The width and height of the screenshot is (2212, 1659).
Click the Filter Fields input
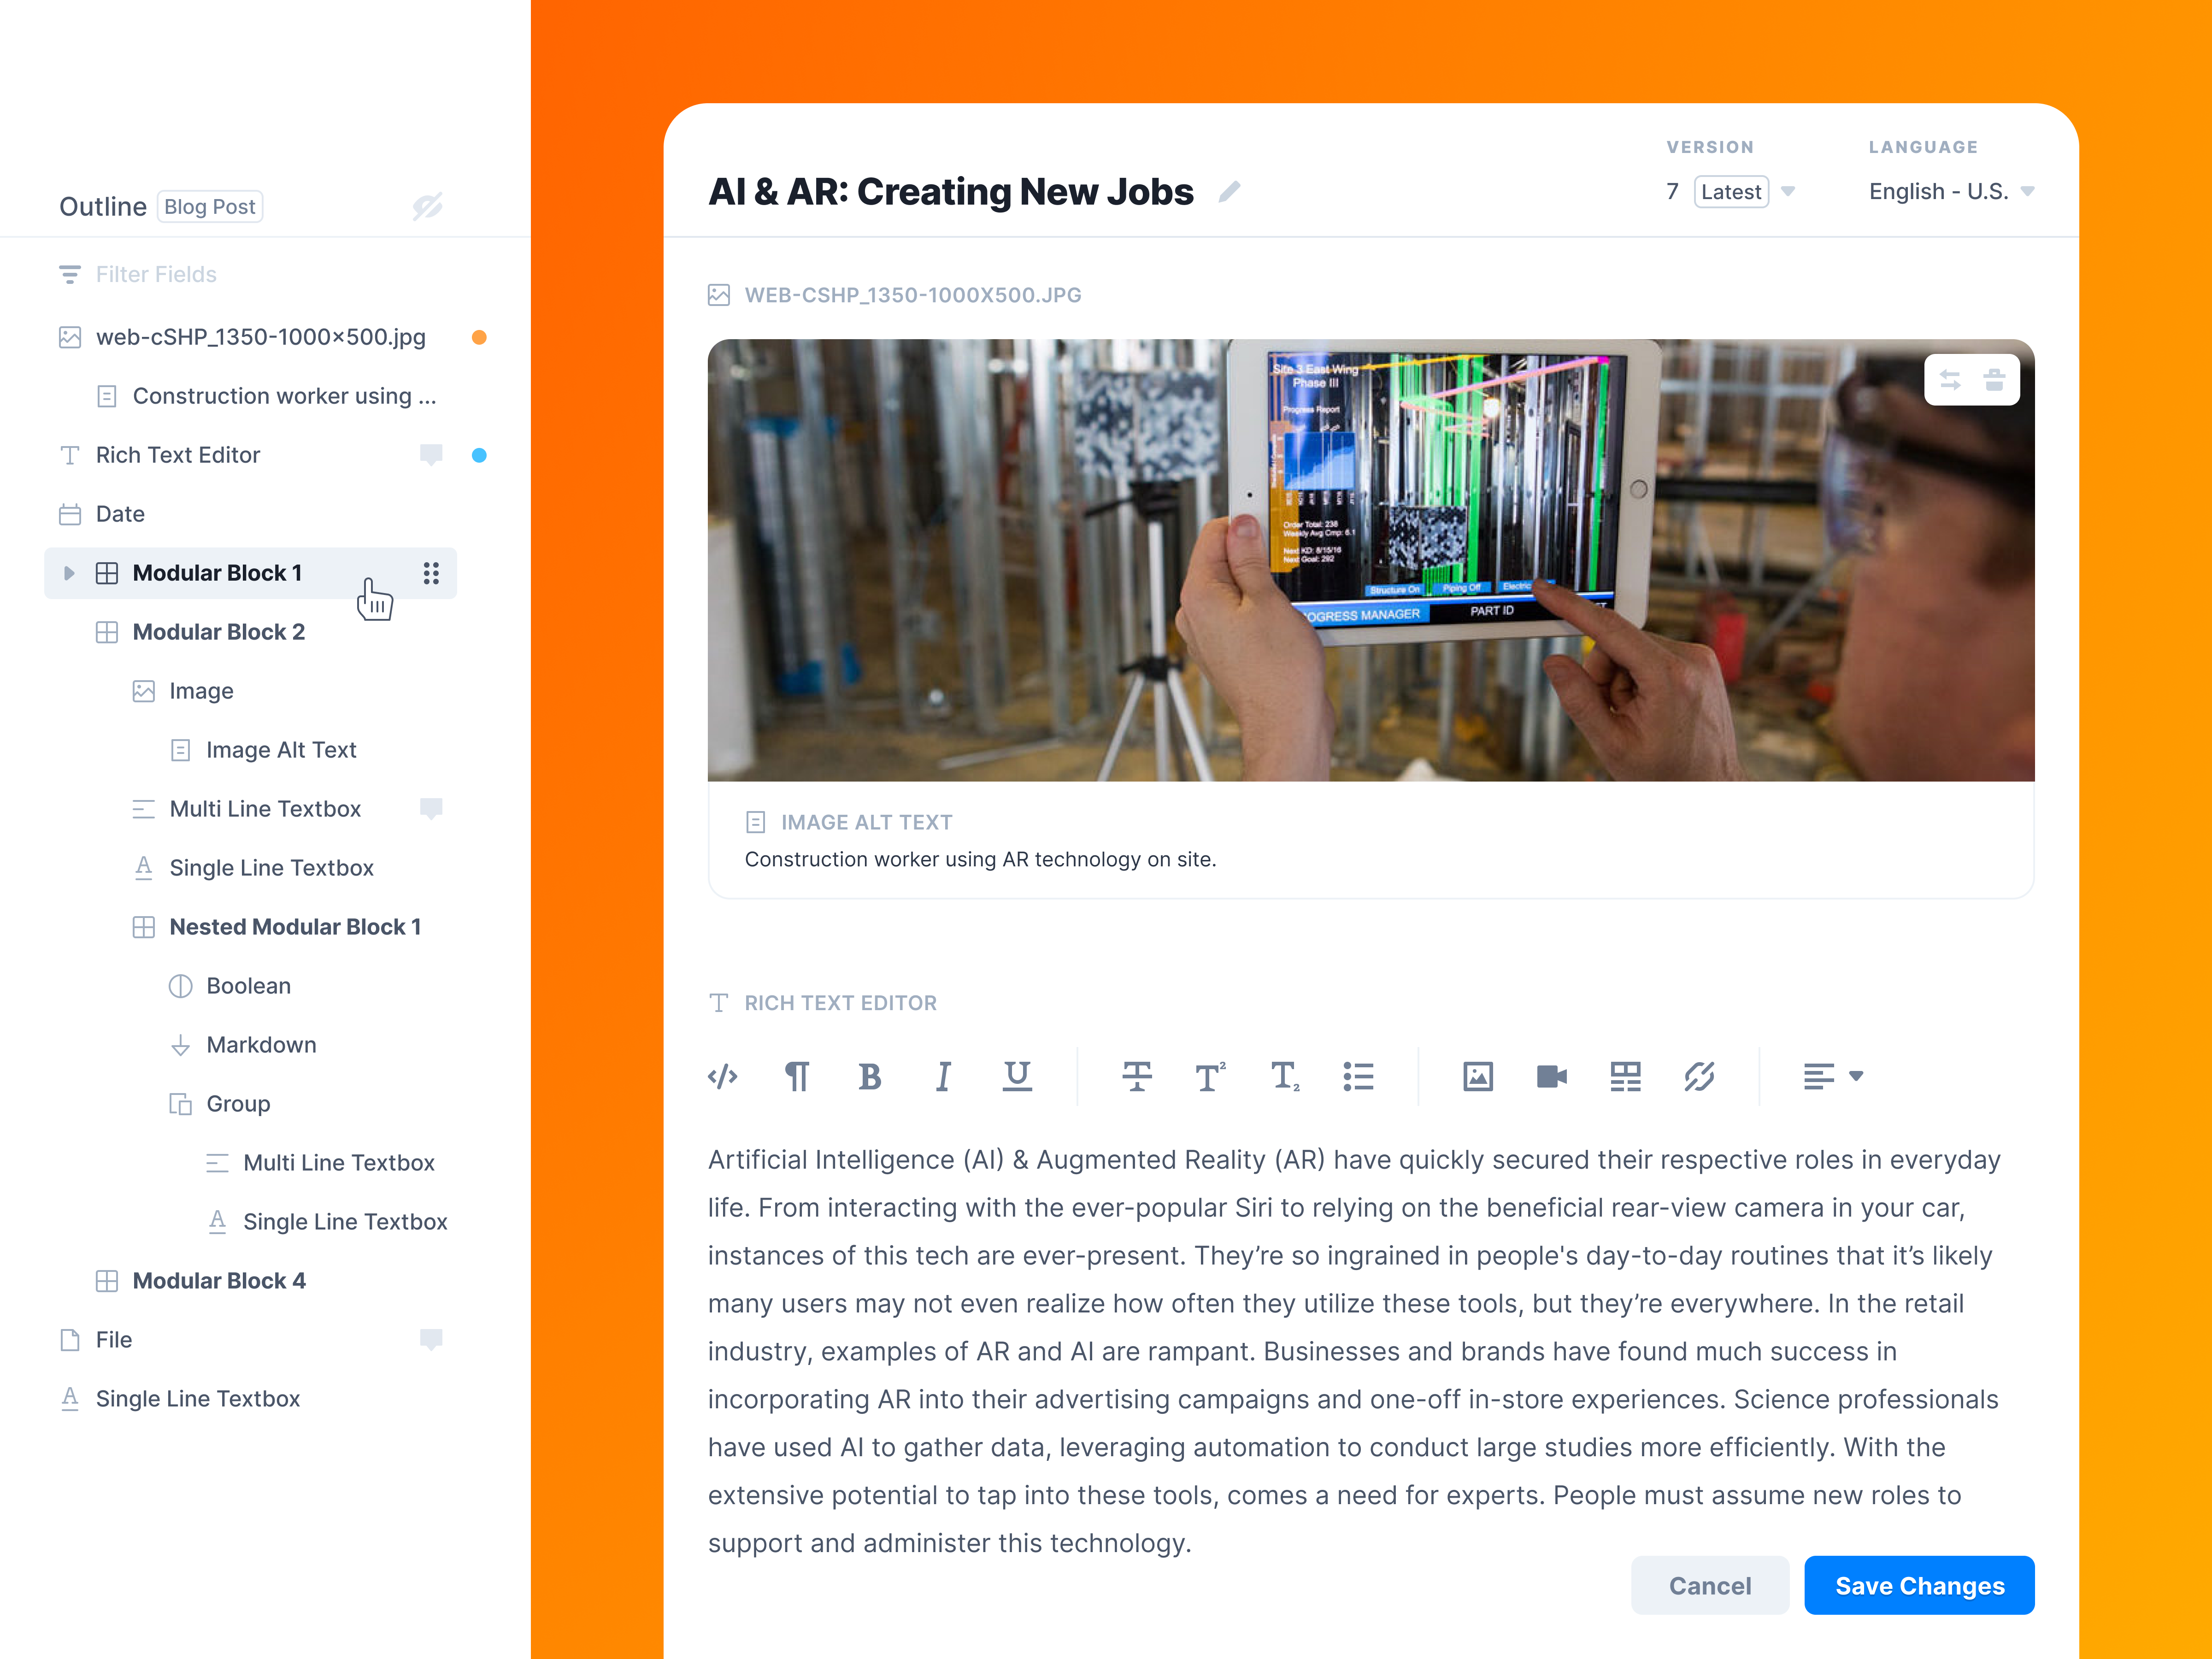click(x=156, y=274)
